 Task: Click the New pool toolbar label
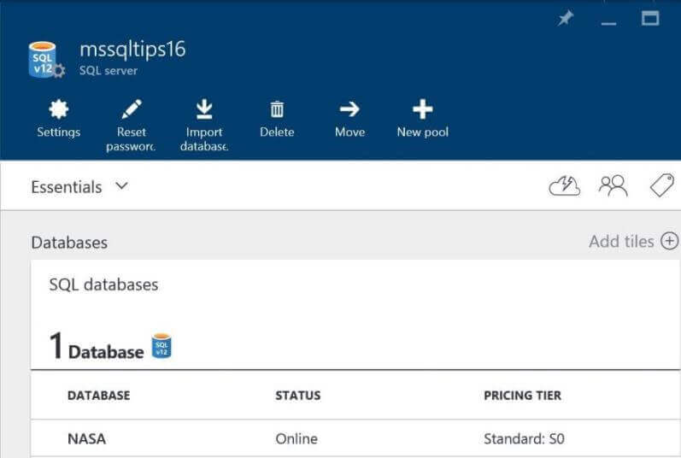(x=423, y=132)
